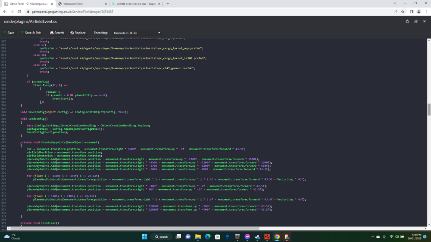Open the weather widget showing Cloudy
This screenshot has width=431, height=242.
[x=12, y=236]
